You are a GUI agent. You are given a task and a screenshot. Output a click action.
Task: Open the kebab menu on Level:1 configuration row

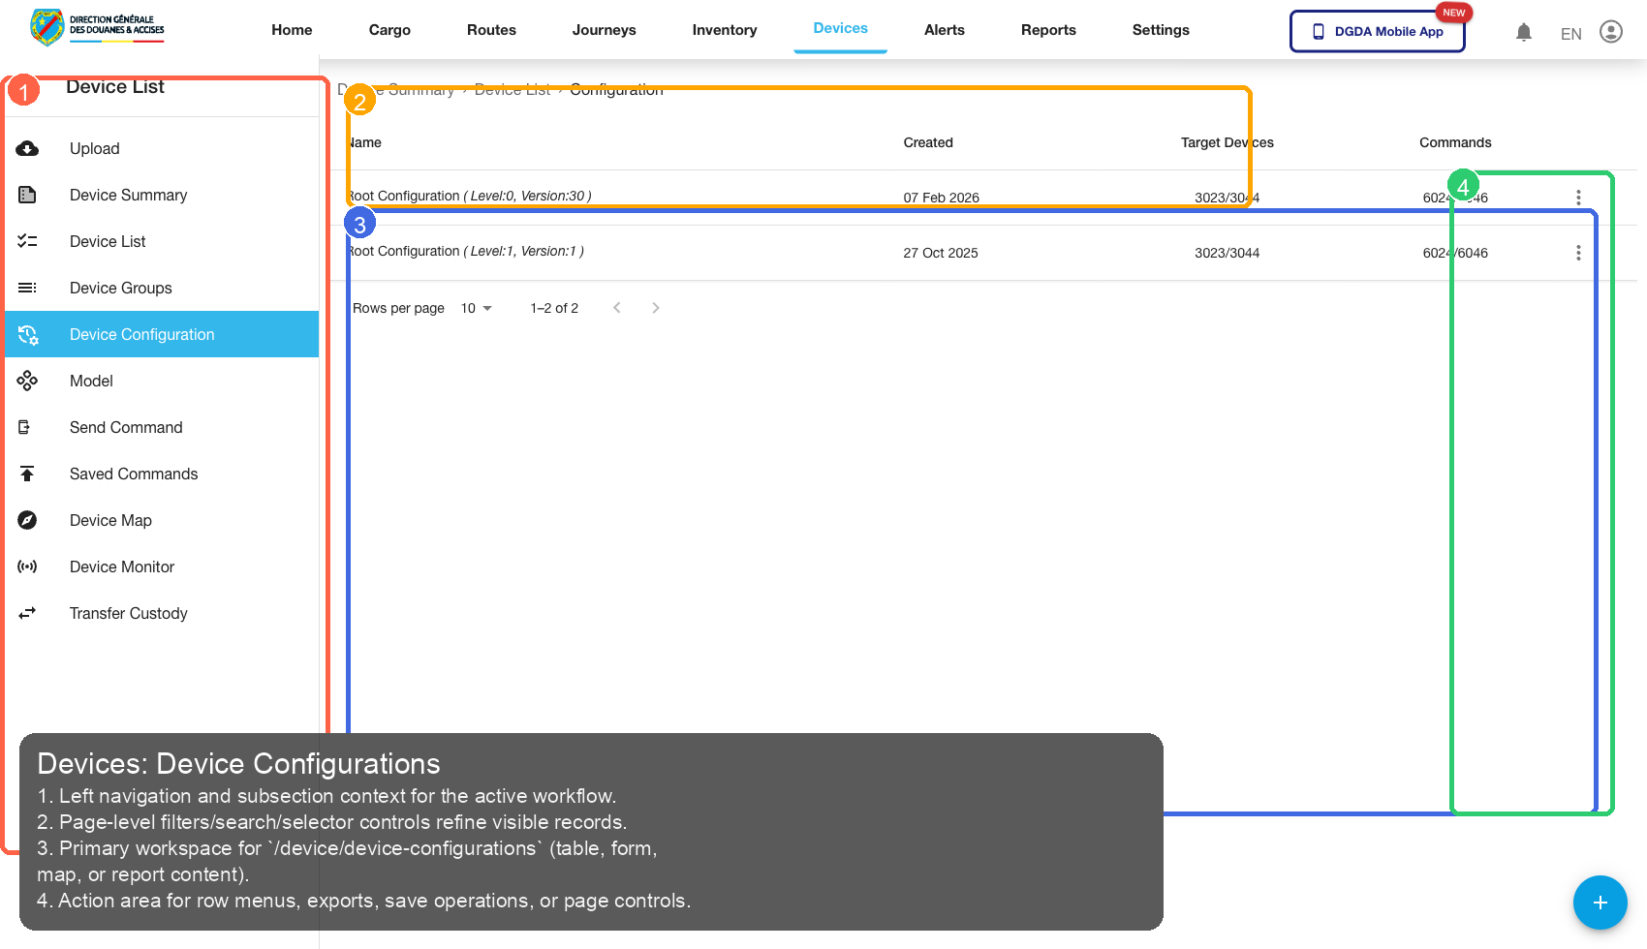point(1578,252)
